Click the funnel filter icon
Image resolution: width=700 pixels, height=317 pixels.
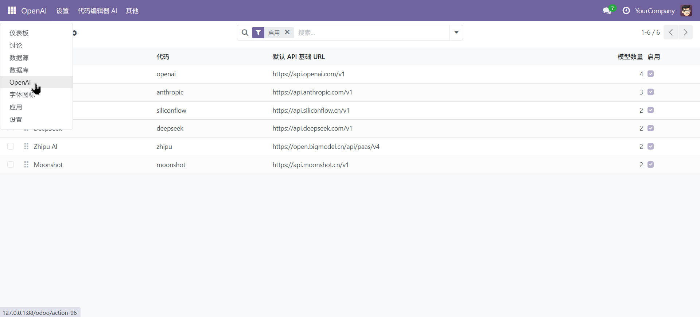(258, 33)
